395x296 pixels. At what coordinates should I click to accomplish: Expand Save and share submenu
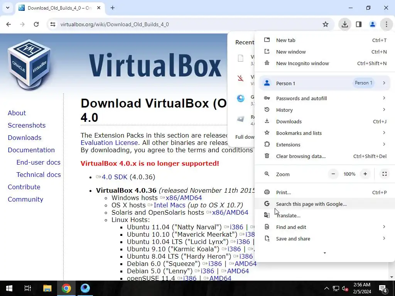(x=325, y=239)
